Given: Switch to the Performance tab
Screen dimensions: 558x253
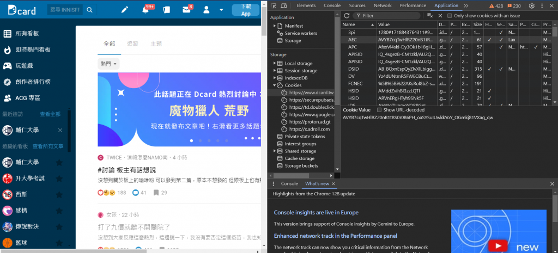Looking at the screenshot, I should click(x=413, y=5).
